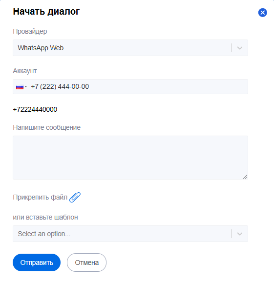Click the Аккаунт field label
Image resolution: width=274 pixels, height=282 pixels.
point(24,71)
